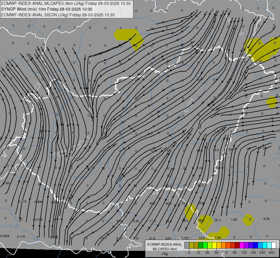Viewport: 280px width, 258px height.
Task: Select the bright cyan legend swatch
Action: click(x=265, y=245)
